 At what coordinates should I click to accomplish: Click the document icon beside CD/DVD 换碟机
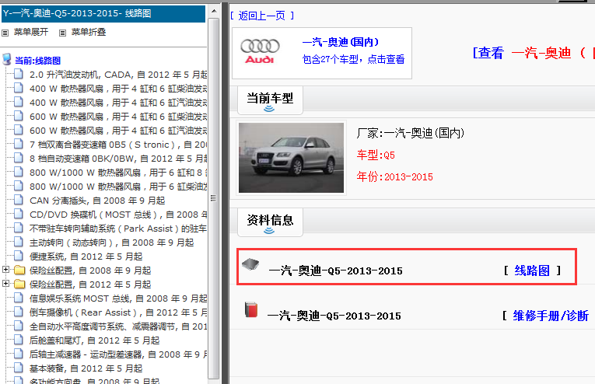pyautogui.click(x=18, y=215)
